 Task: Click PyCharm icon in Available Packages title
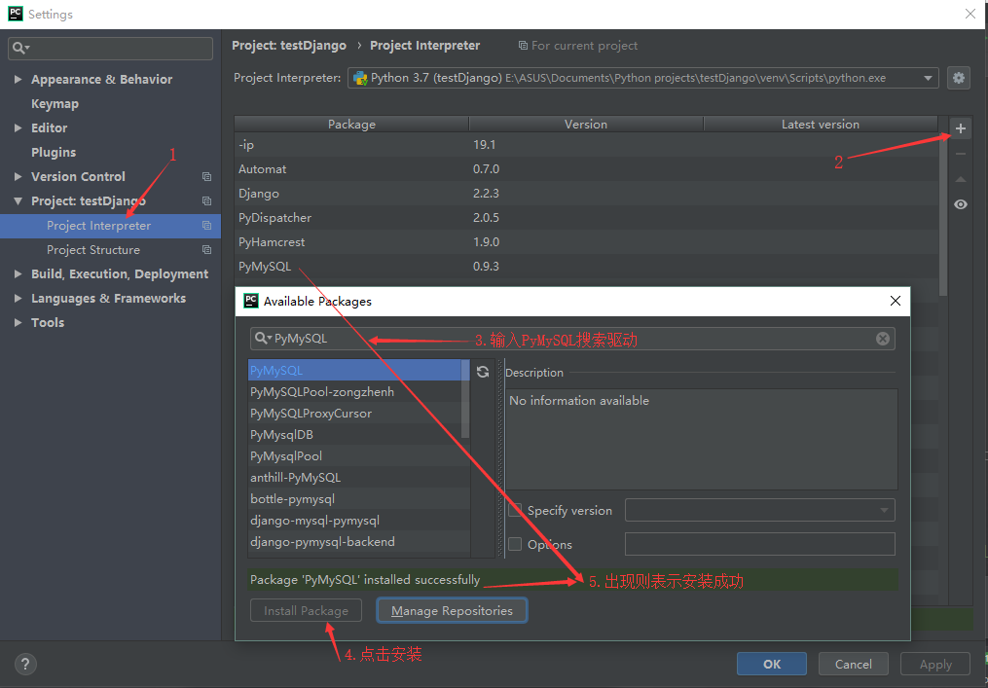[251, 301]
